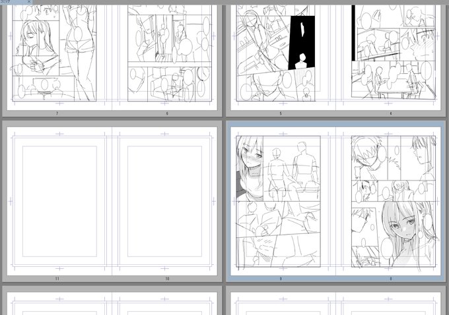Click page 8 thumbnail with girl close-up
449x315 pixels.
[x=388, y=201]
